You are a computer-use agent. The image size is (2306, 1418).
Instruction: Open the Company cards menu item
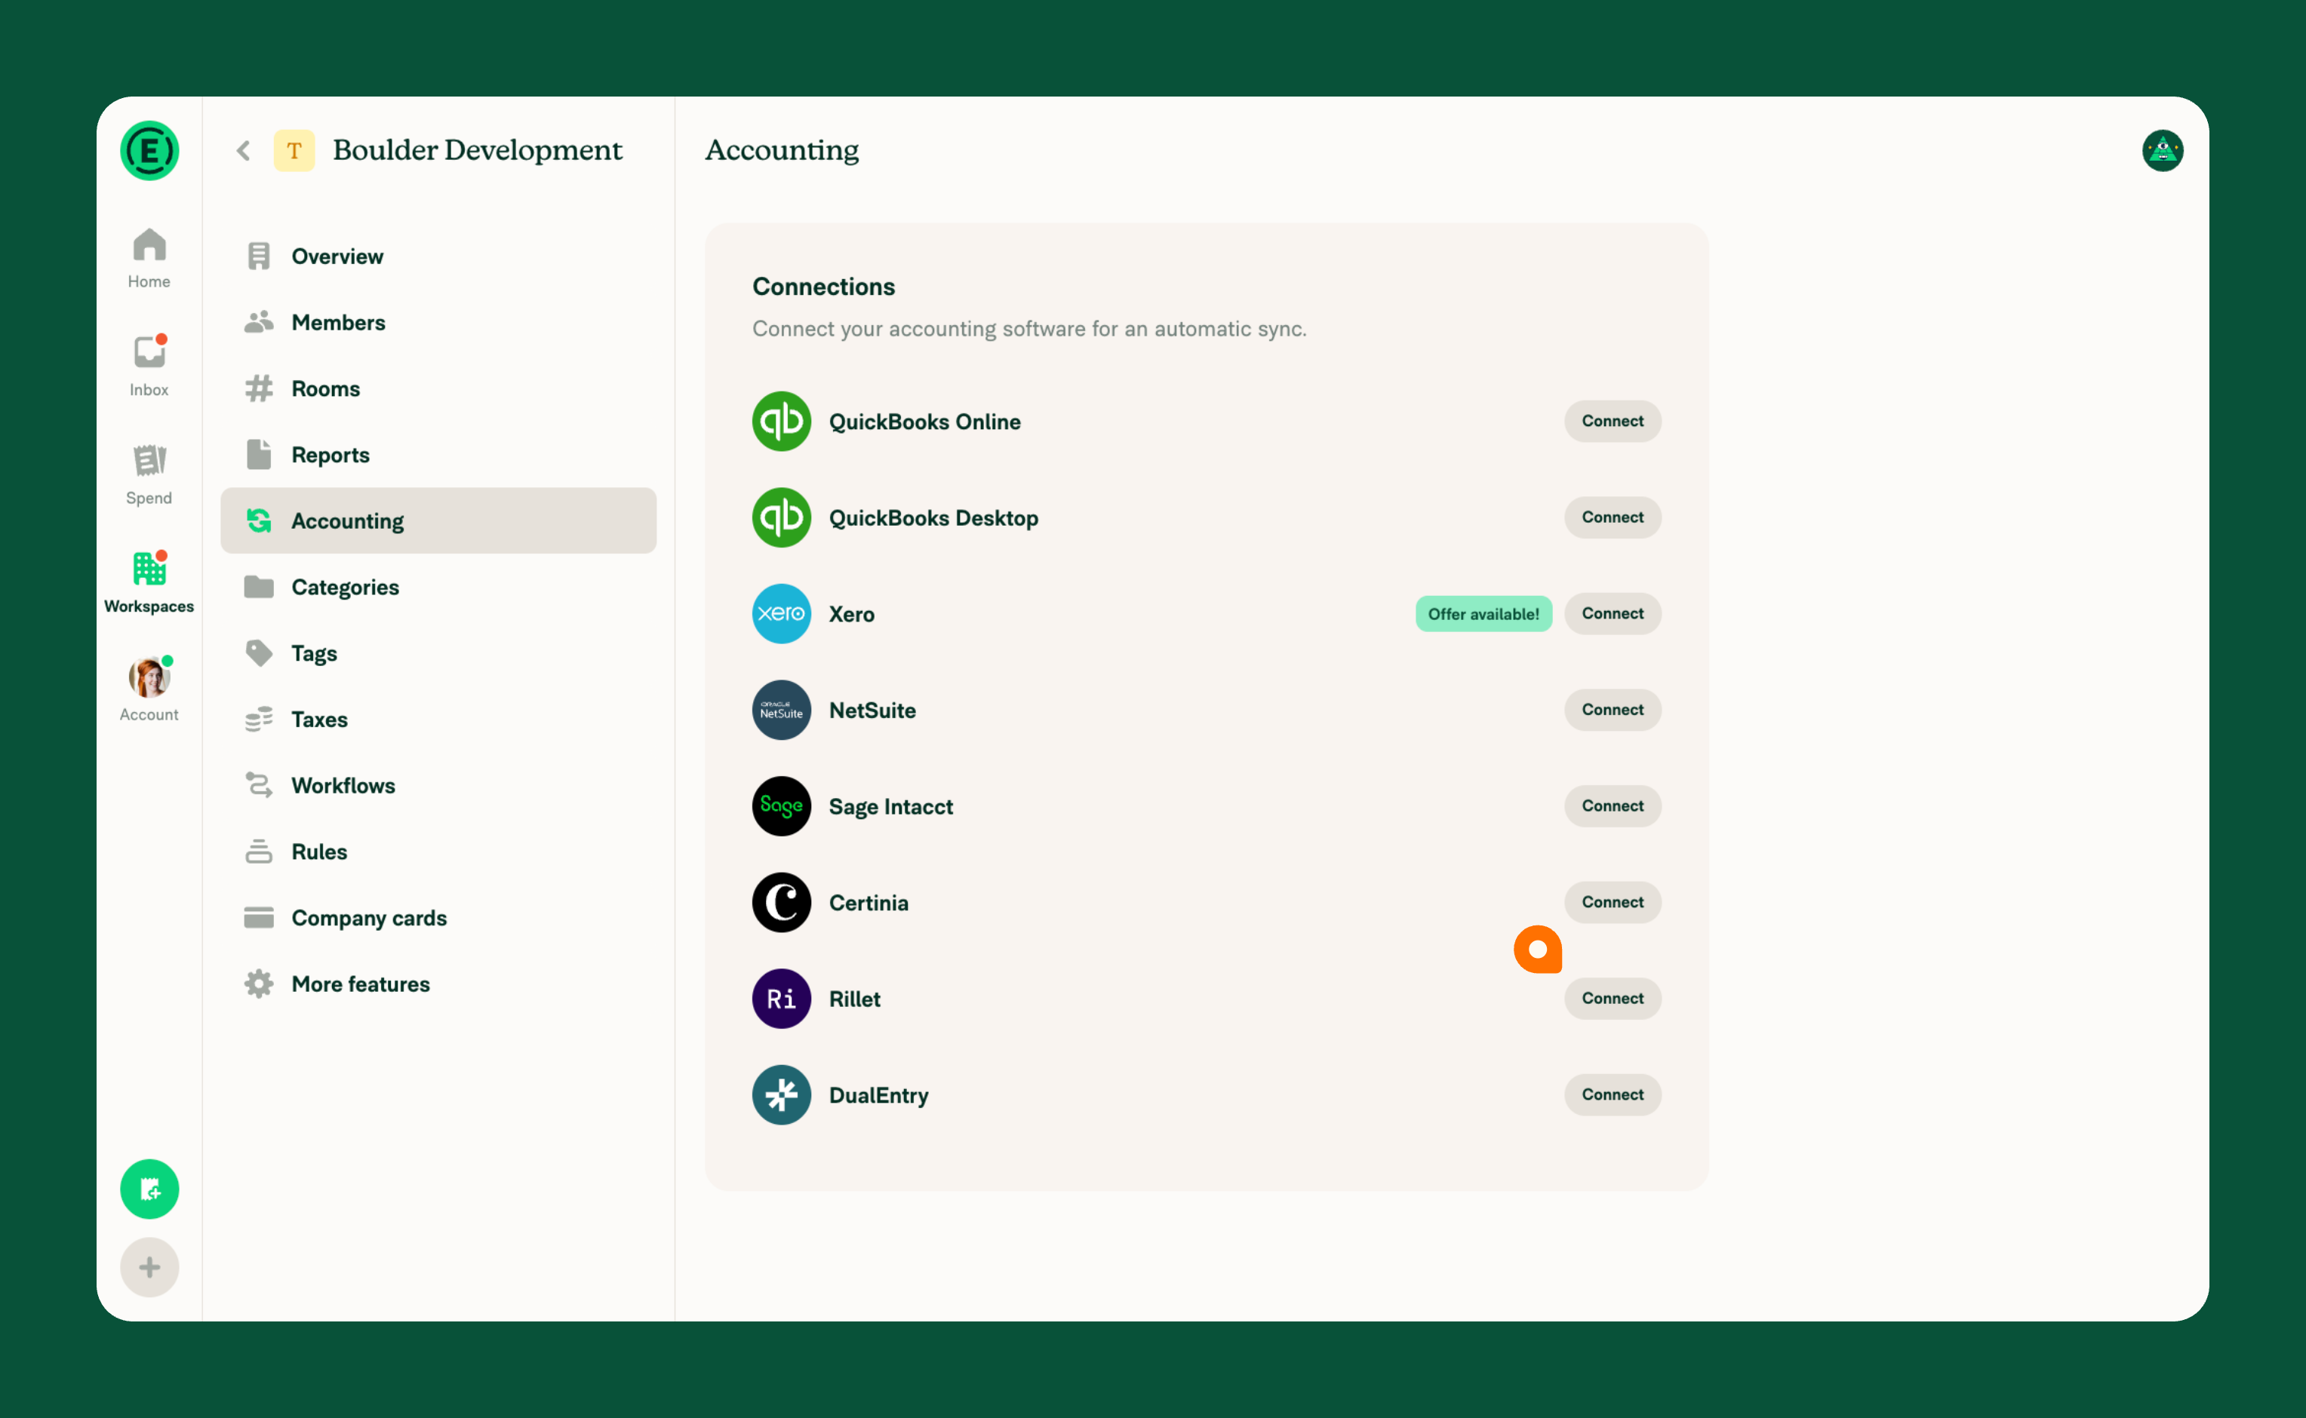pos(438,918)
